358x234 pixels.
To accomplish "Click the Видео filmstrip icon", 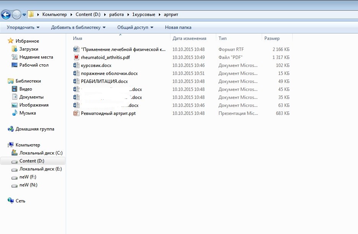I will 15,89.
